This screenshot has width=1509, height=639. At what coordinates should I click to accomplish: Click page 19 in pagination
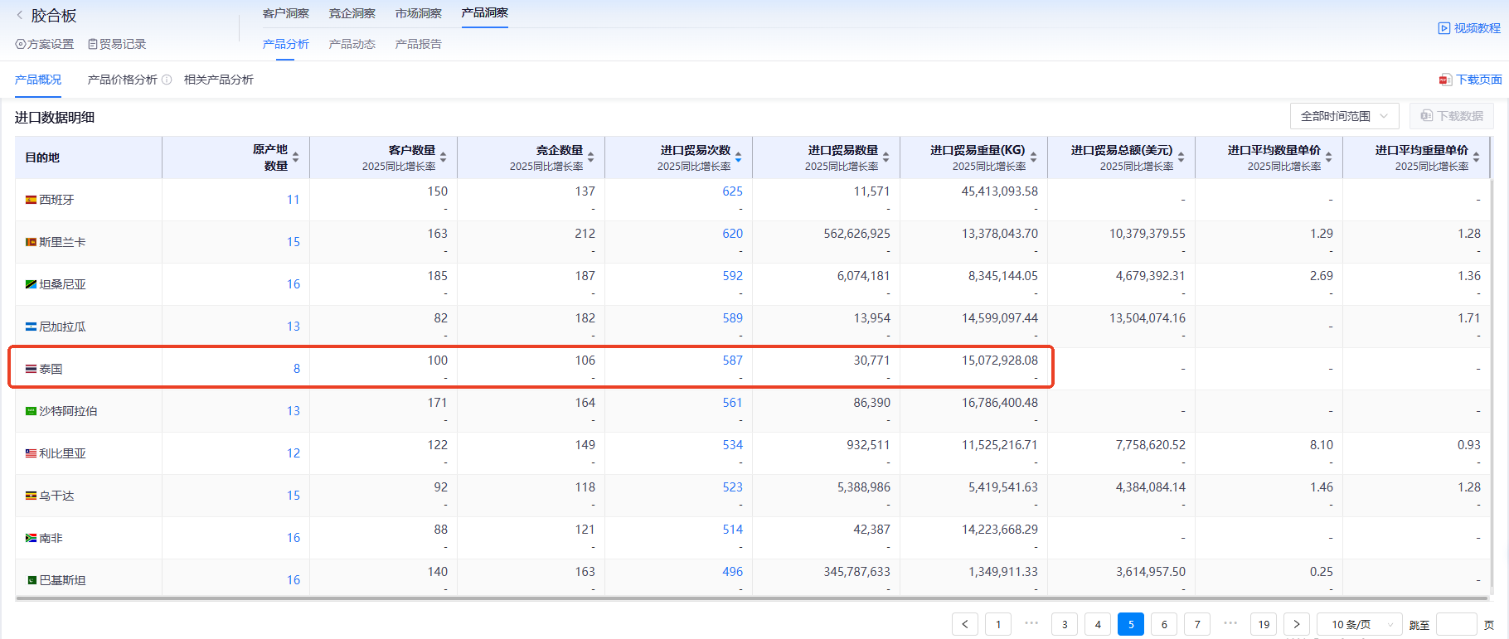coord(1264,624)
